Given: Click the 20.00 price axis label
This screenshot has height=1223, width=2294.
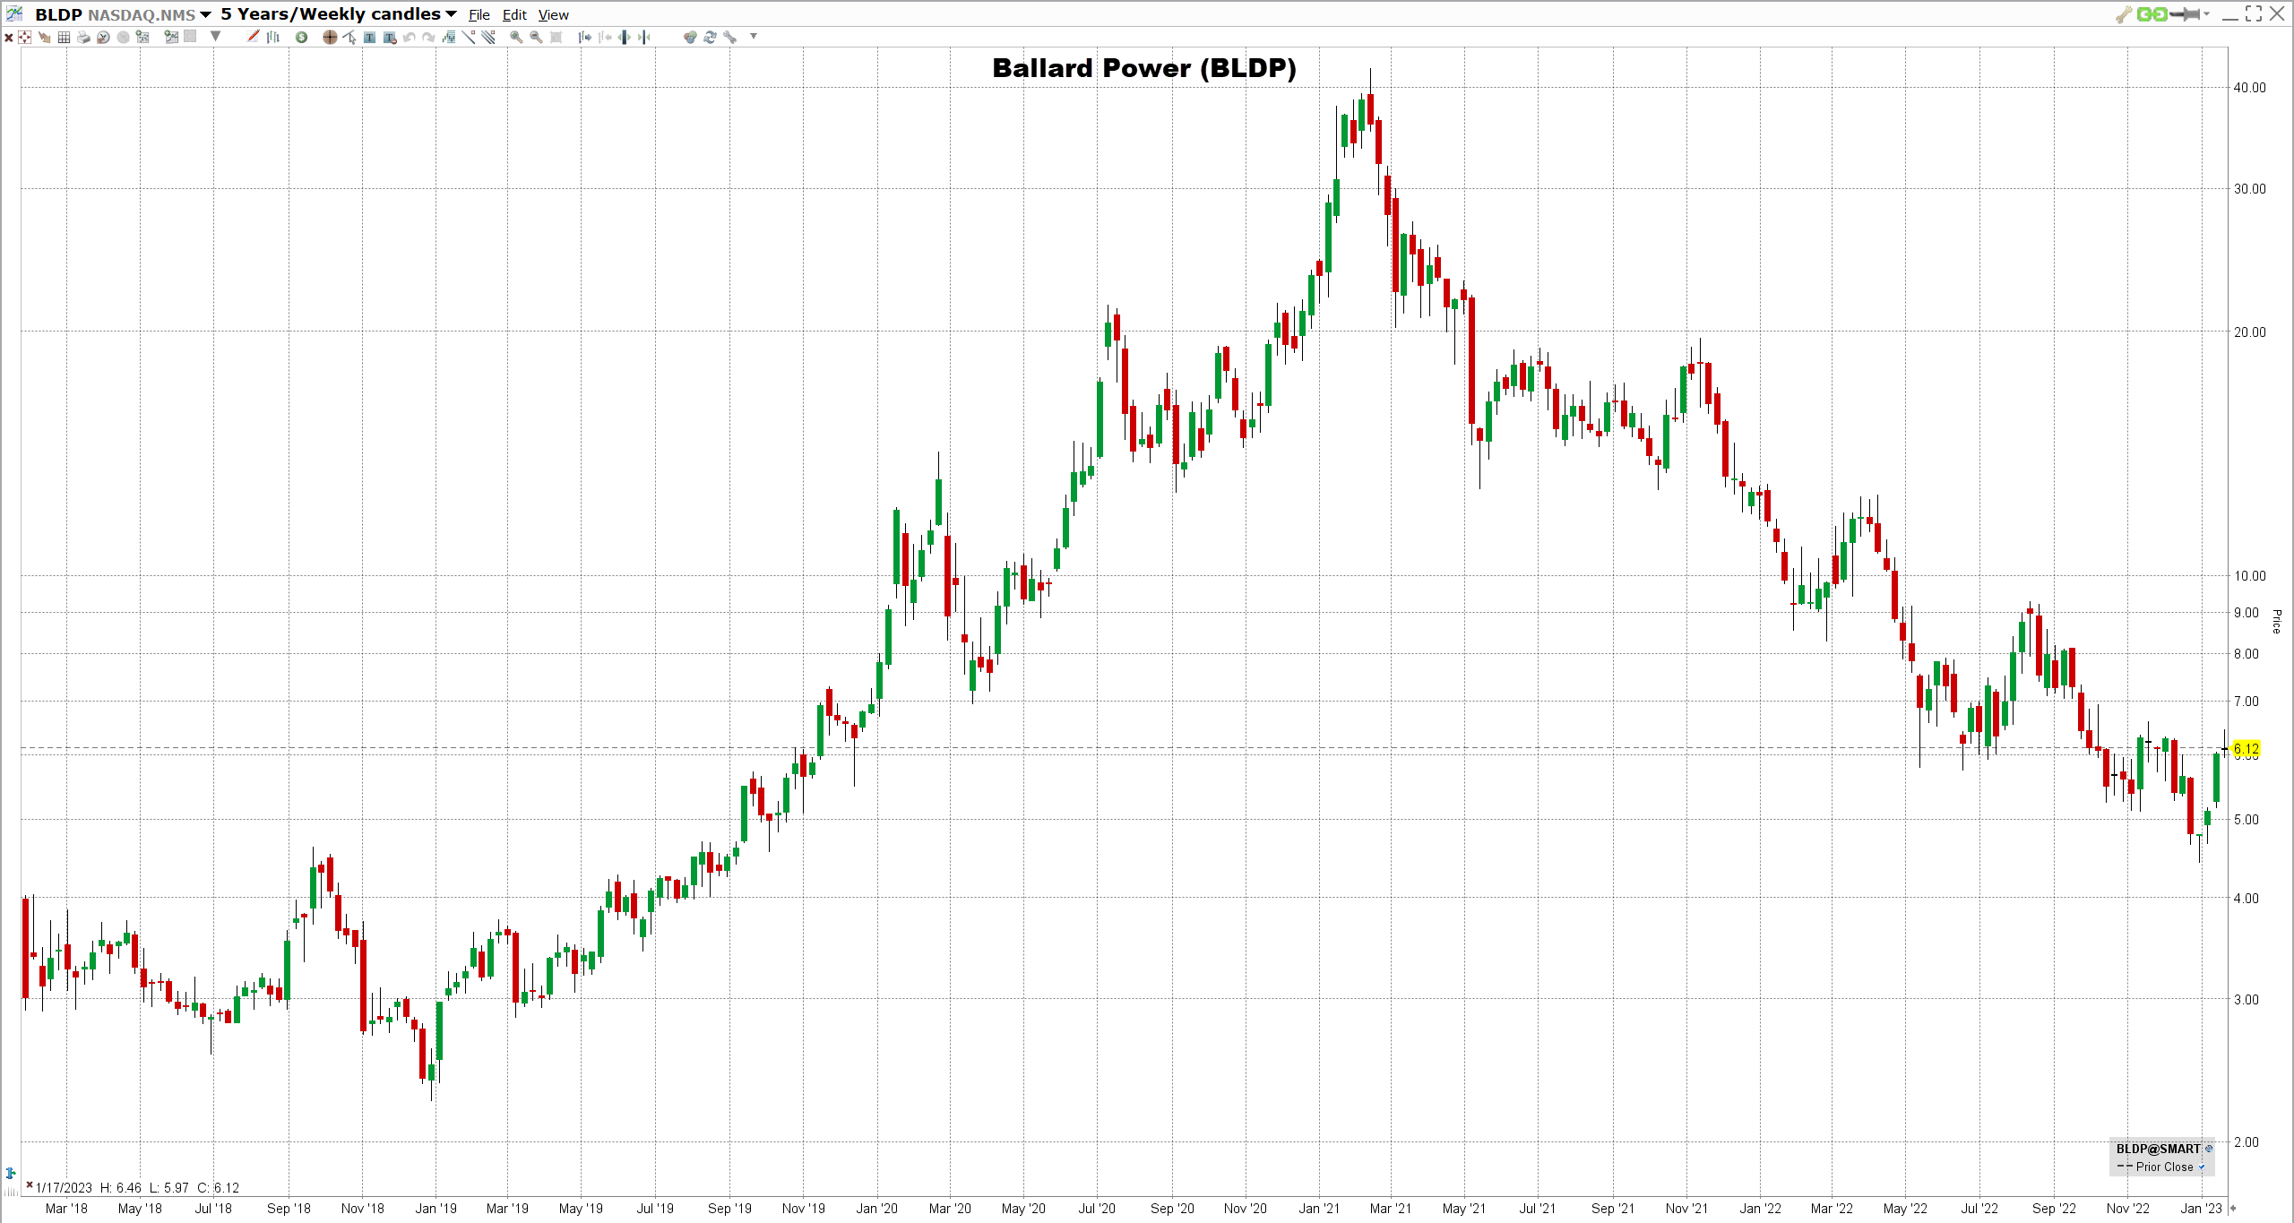Looking at the screenshot, I should tap(2249, 332).
